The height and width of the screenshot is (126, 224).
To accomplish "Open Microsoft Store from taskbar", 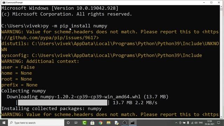I will pos(92,123).
